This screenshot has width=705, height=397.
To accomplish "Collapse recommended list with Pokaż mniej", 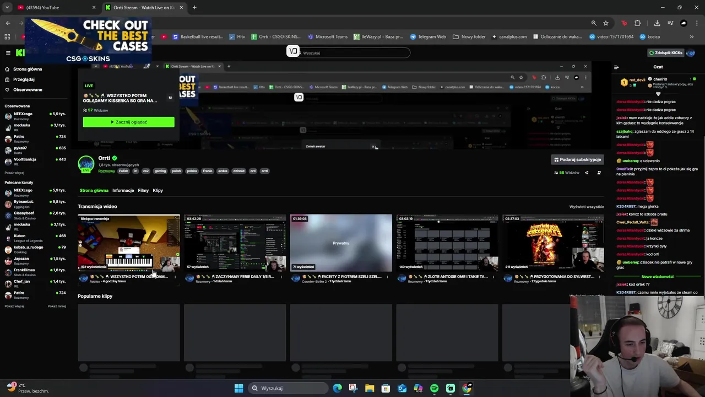I will coord(57,306).
